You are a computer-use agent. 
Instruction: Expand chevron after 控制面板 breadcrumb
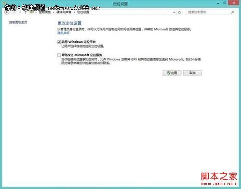pos(54,12)
